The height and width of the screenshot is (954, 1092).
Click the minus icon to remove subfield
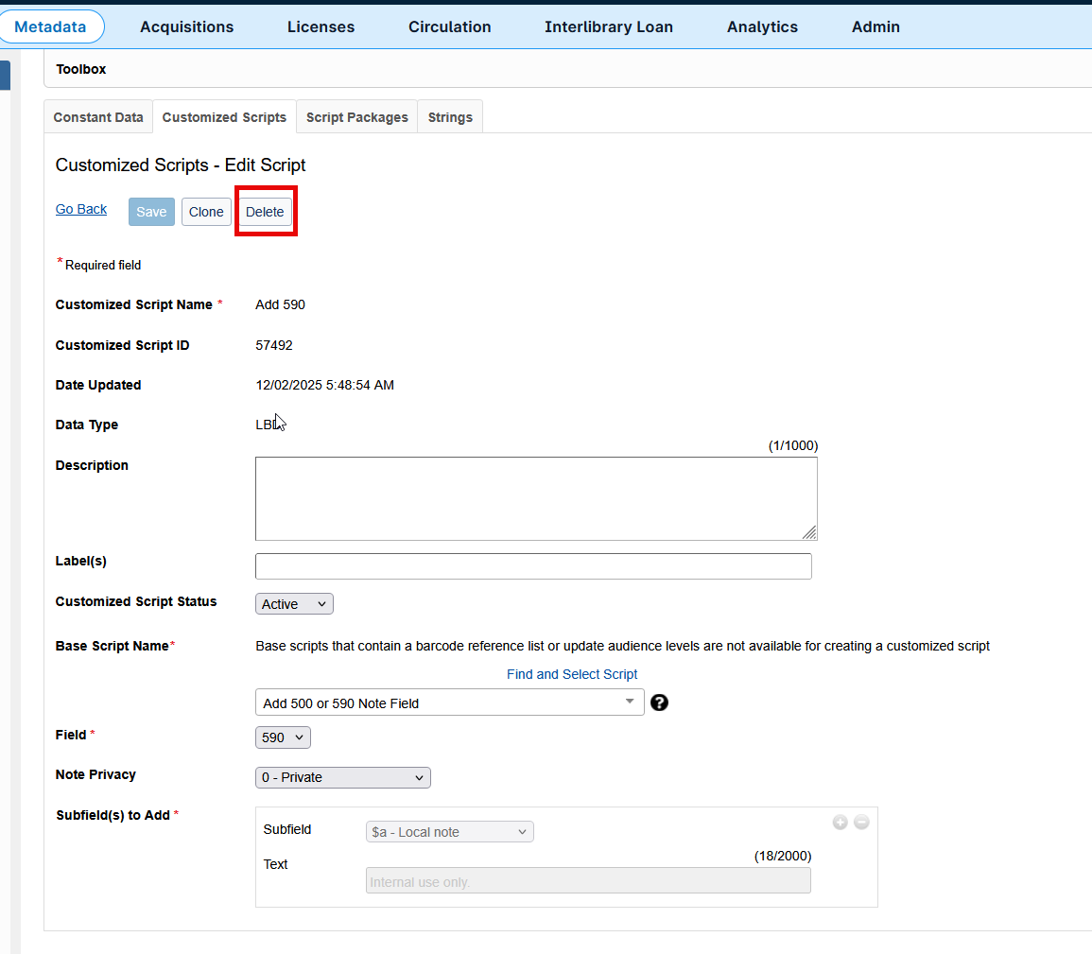pyautogui.click(x=861, y=823)
